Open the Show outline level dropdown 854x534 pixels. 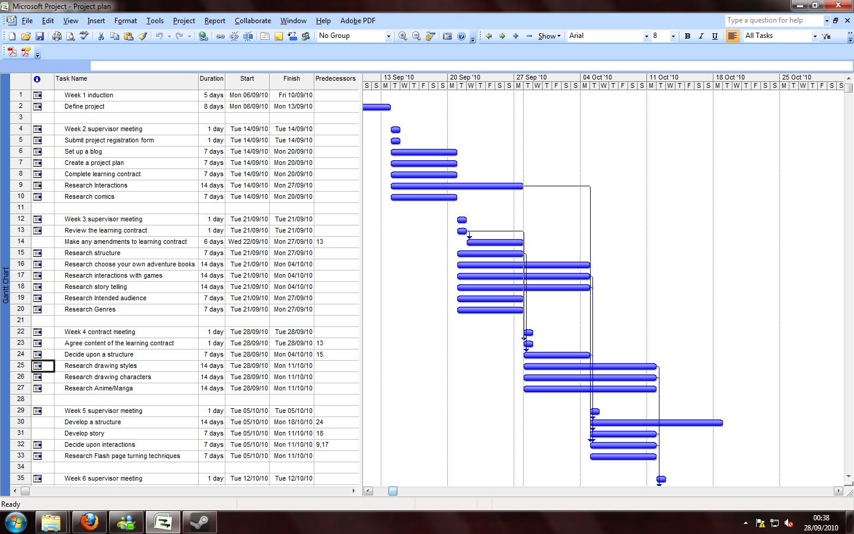(x=549, y=36)
